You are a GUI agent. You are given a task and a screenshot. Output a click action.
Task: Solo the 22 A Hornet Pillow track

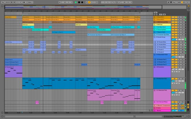(x=179, y=102)
